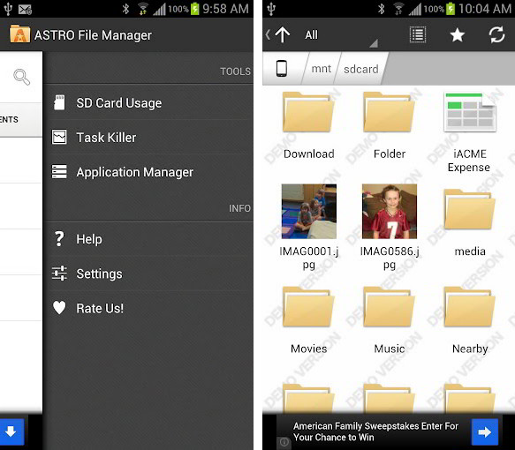Open the ASTRO File Manager logo icon
515x450 pixels.
coord(19,34)
